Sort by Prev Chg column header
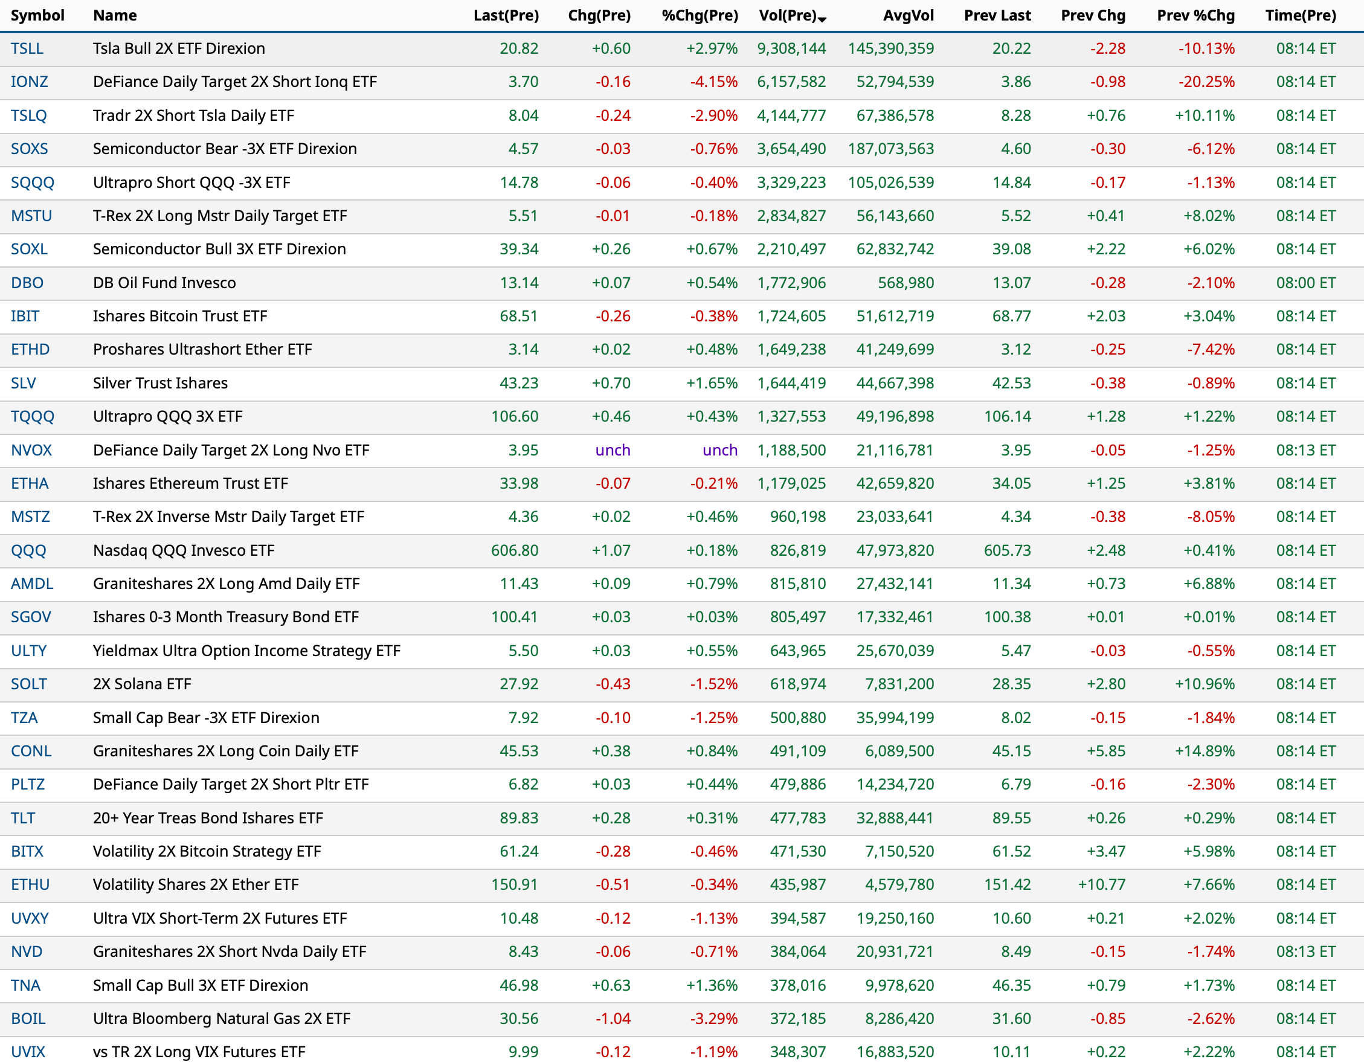 [x=1092, y=15]
